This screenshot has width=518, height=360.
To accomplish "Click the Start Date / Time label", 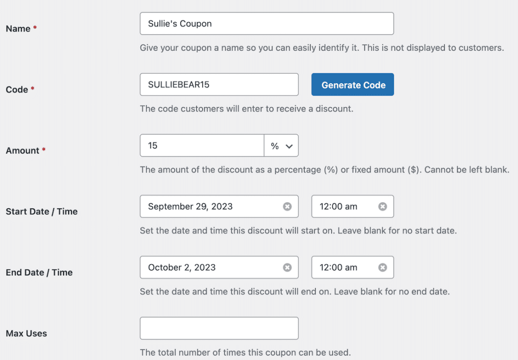I will click(x=41, y=211).
